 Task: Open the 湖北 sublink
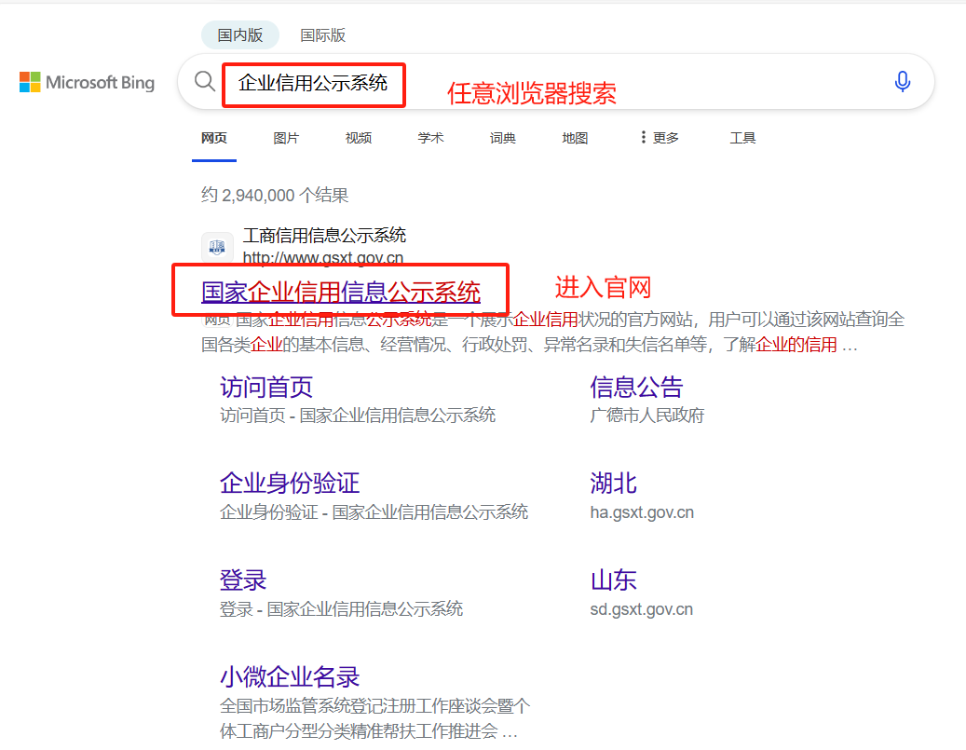(x=613, y=484)
